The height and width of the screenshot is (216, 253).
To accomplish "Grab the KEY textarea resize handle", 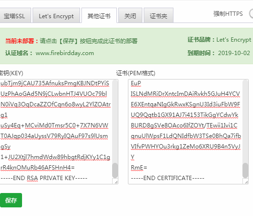I will (116, 182).
